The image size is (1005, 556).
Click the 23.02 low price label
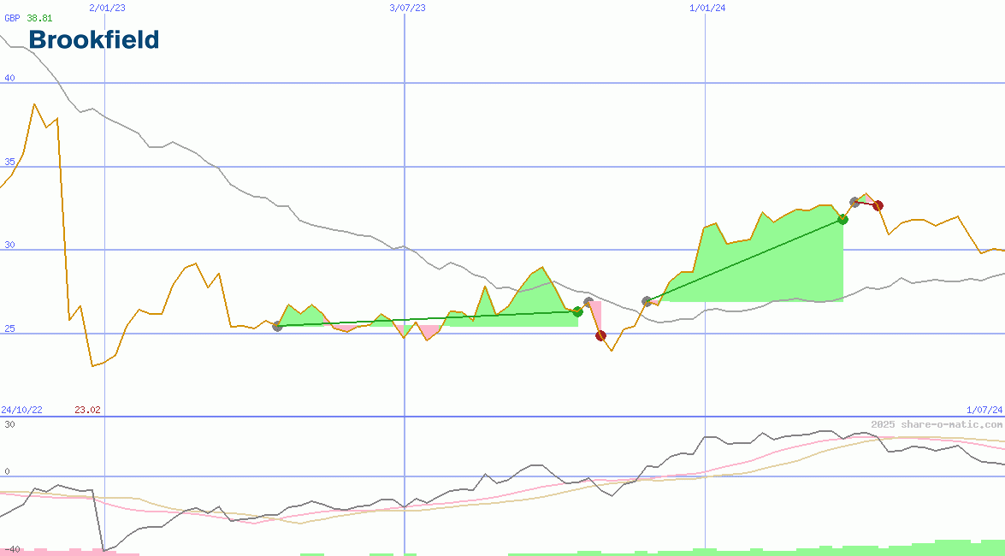(87, 410)
